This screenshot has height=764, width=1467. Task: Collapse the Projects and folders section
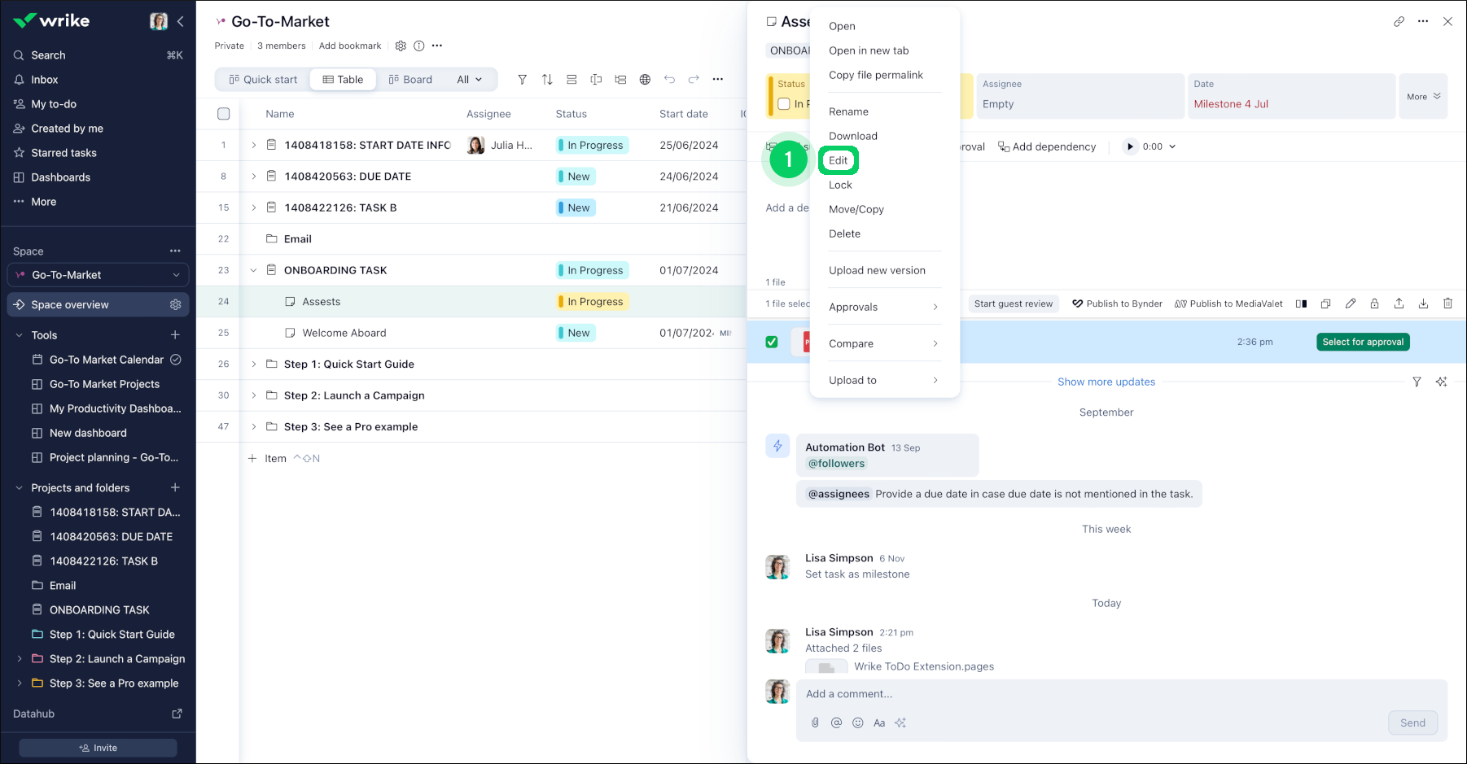[x=20, y=488]
